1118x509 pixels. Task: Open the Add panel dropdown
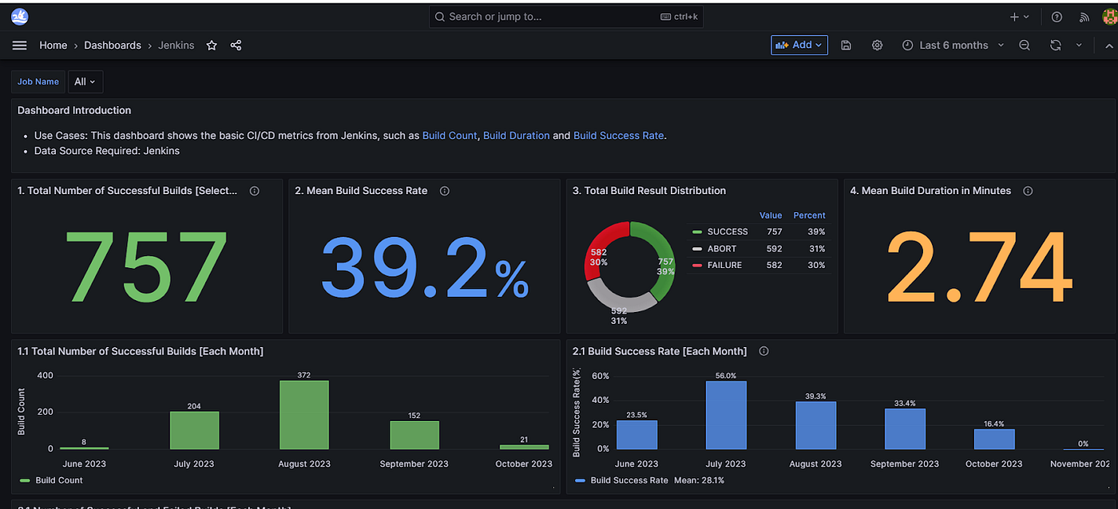(x=799, y=45)
